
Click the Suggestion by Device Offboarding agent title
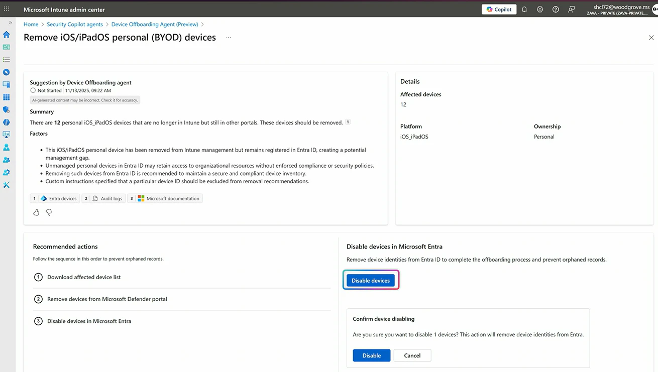[80, 82]
